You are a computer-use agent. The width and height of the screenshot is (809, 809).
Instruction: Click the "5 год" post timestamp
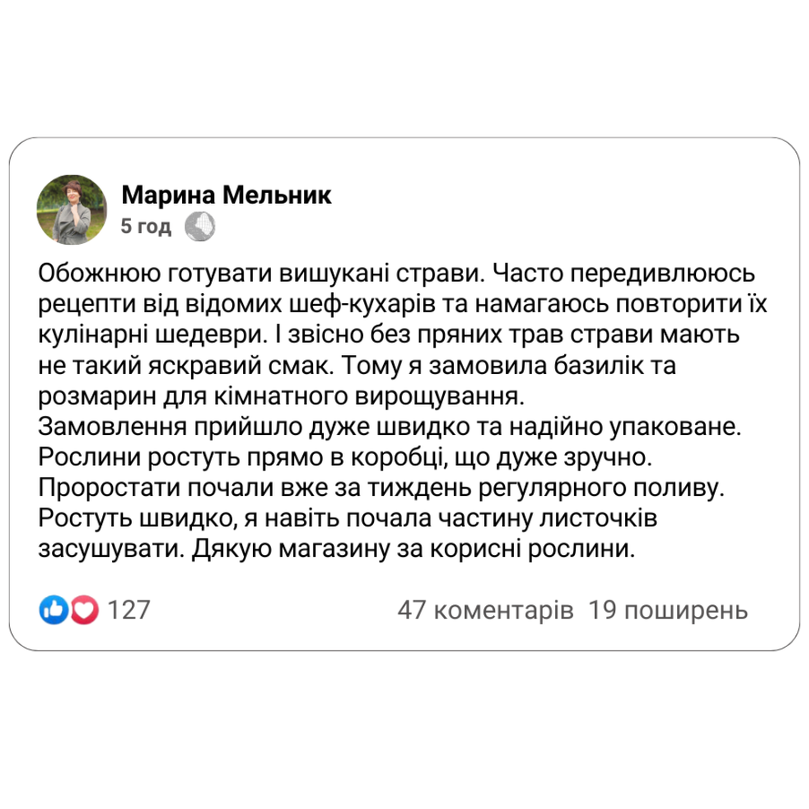[145, 227]
